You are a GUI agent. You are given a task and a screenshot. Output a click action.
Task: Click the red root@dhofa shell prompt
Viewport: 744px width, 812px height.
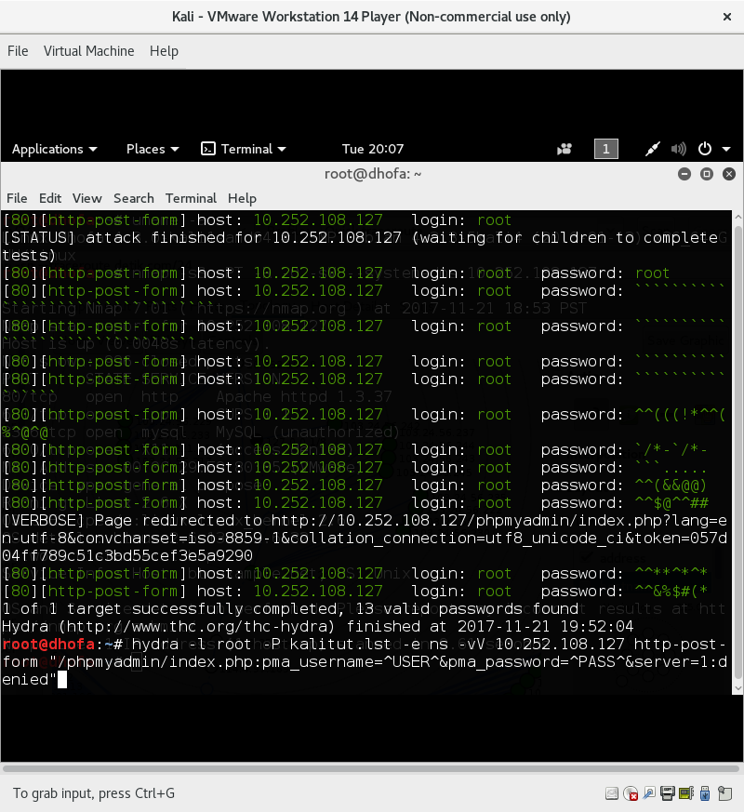(48, 645)
